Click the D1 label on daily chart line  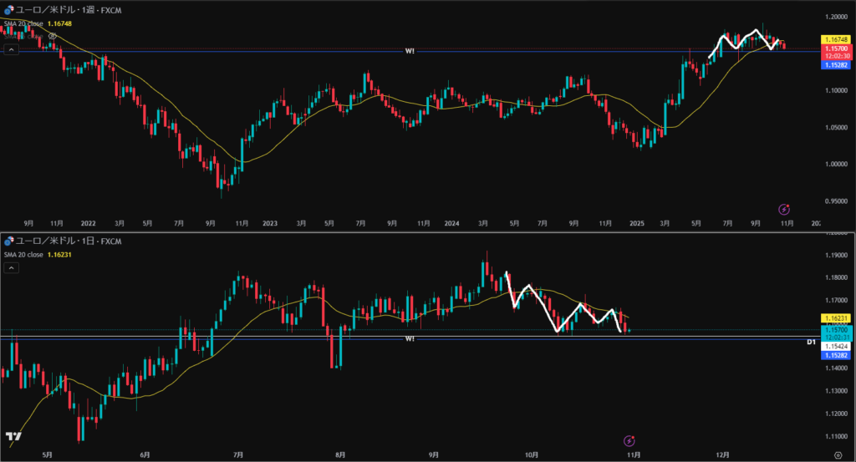click(810, 342)
